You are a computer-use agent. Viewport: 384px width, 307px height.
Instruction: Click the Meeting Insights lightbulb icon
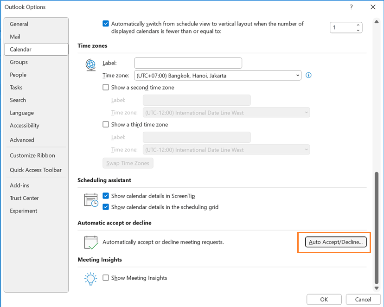(x=90, y=279)
